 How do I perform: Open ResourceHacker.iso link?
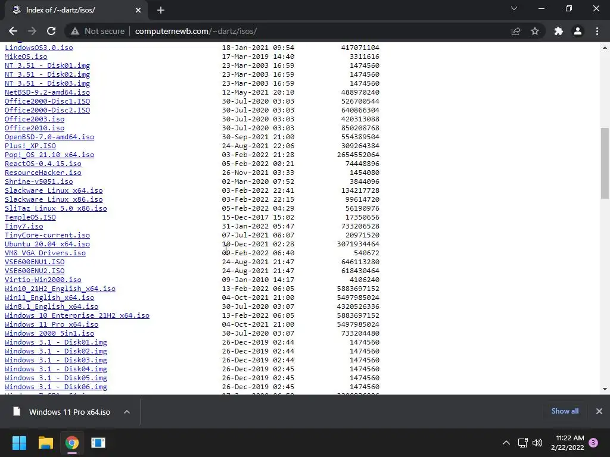pyautogui.click(x=43, y=173)
